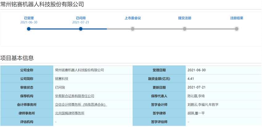
Task: Click the 签字会计师 header cell
Action: [x=159, y=105]
